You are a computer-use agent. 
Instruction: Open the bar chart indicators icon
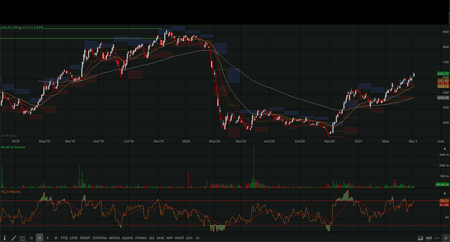[429, 238]
